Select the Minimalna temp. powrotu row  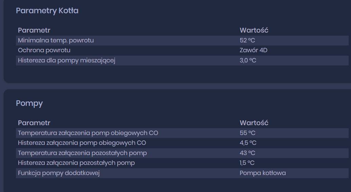click(56, 40)
